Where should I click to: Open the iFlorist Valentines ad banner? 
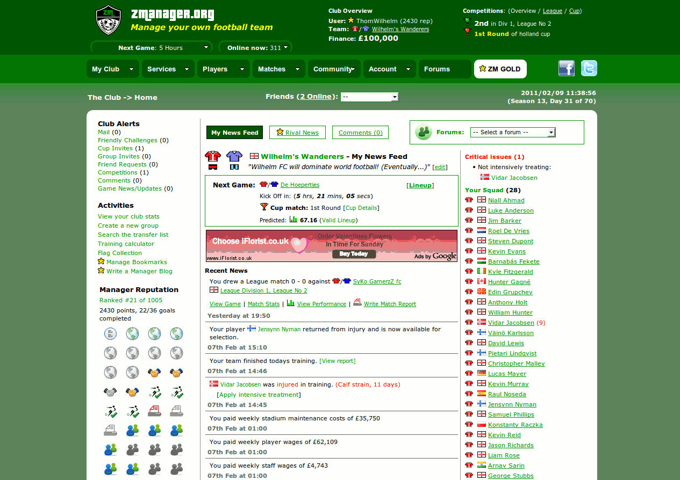tap(332, 246)
